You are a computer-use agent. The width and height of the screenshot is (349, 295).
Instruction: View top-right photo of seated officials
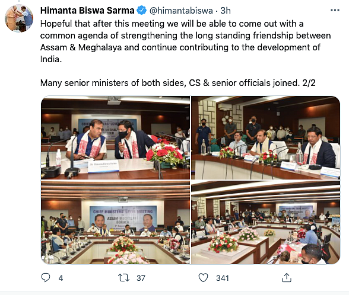pos(265,137)
